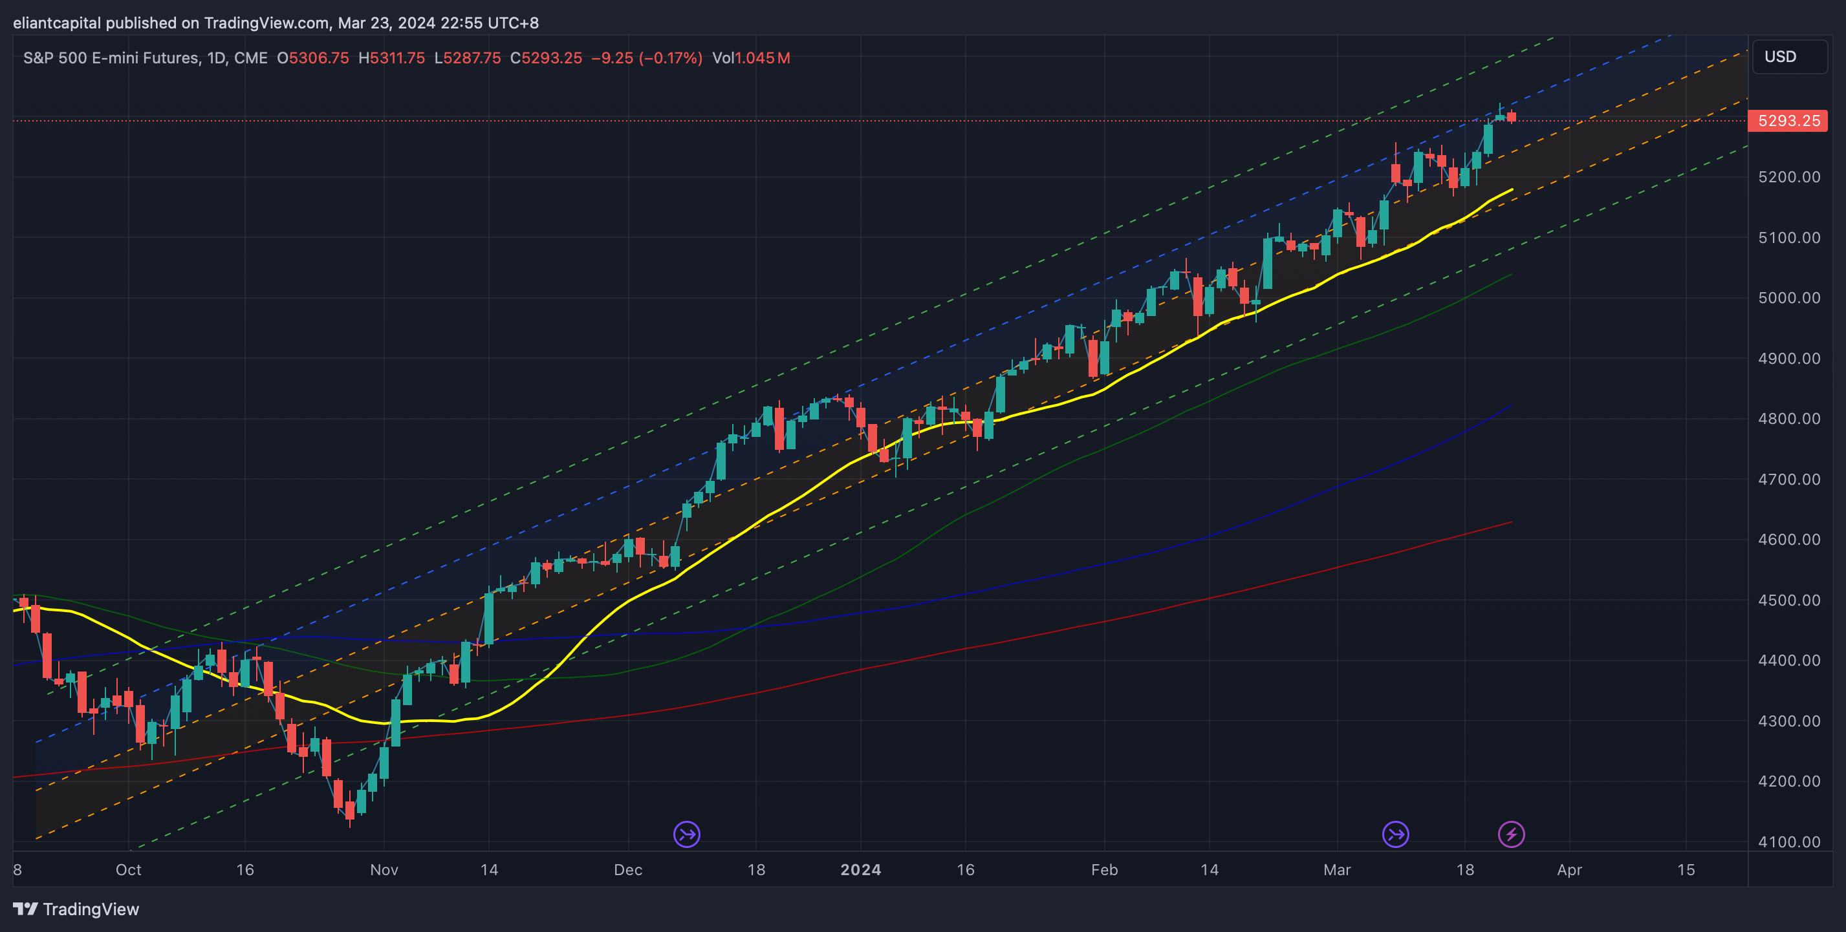
Task: Click the Feb label on the time axis
Action: [x=1103, y=870]
